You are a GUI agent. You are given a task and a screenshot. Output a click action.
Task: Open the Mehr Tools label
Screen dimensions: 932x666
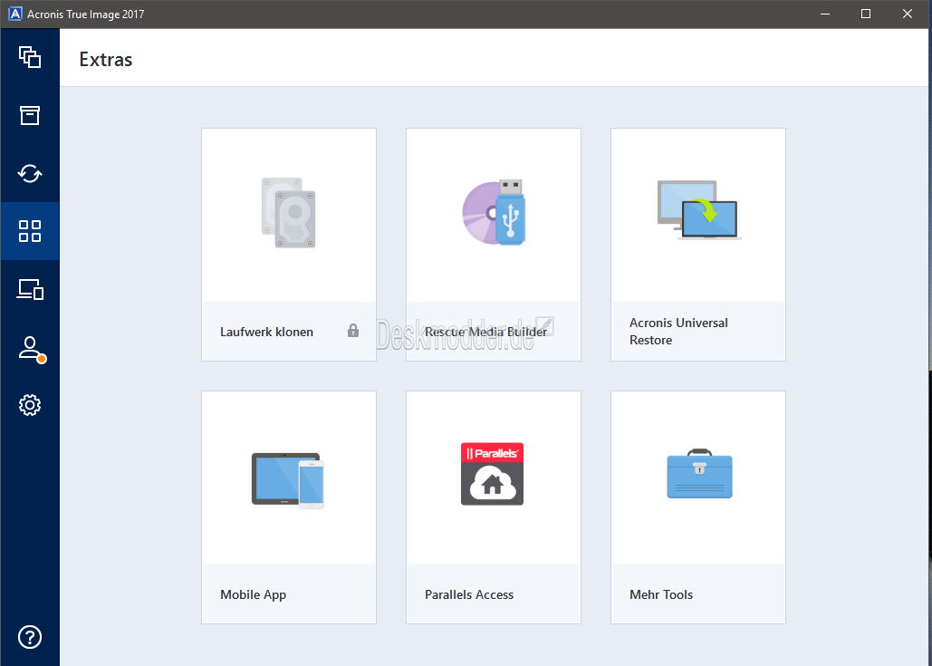[x=661, y=594]
